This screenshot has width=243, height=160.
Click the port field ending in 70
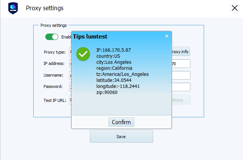(181, 64)
